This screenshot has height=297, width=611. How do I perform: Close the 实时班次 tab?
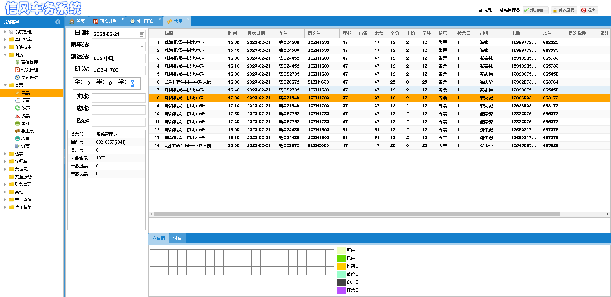[160, 19]
